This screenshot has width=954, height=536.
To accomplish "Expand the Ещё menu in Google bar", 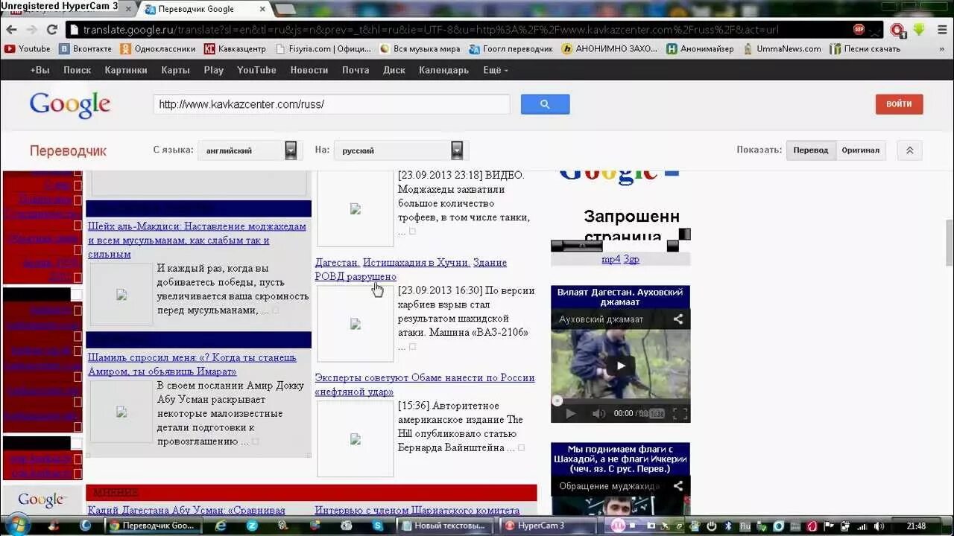I will [495, 70].
